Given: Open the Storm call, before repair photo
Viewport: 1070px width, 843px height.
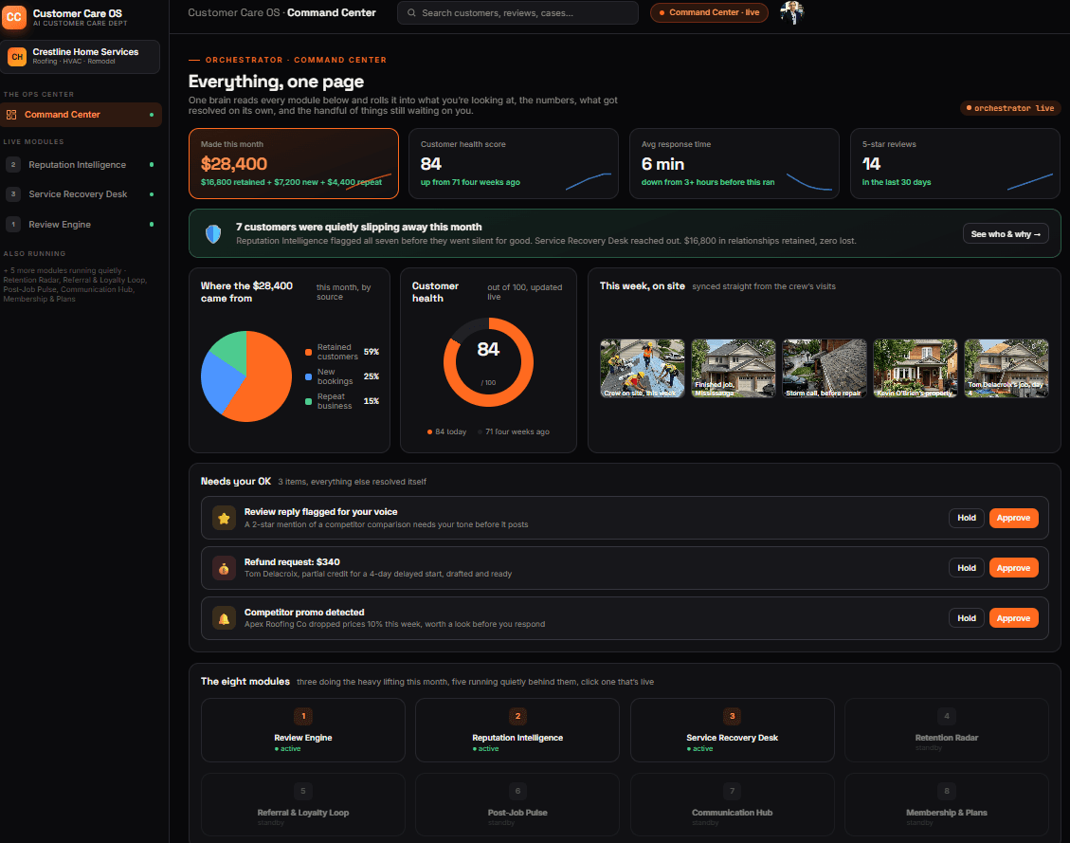Looking at the screenshot, I should pos(825,369).
